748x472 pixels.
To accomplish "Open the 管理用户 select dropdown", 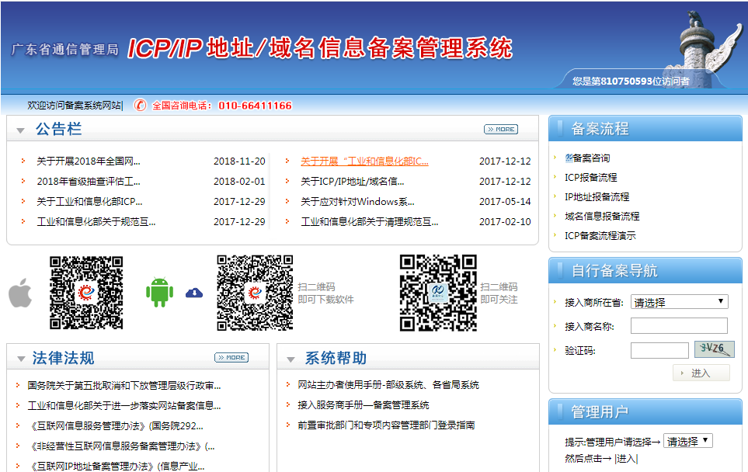I will 688,441.
